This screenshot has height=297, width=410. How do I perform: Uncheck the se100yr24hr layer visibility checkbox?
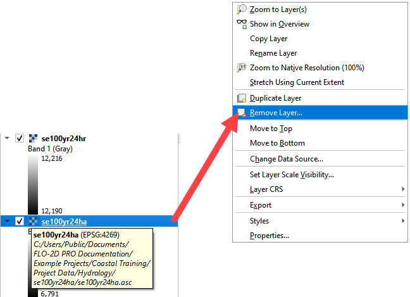pyautogui.click(x=20, y=138)
